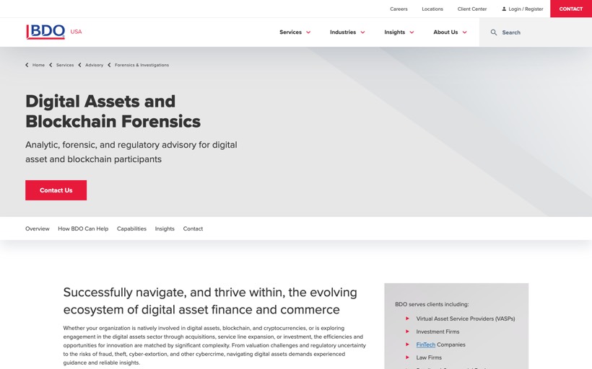The width and height of the screenshot is (592, 369).
Task: Click bullet arrow beside Virtual Asset Service Providers
Action: (x=407, y=319)
